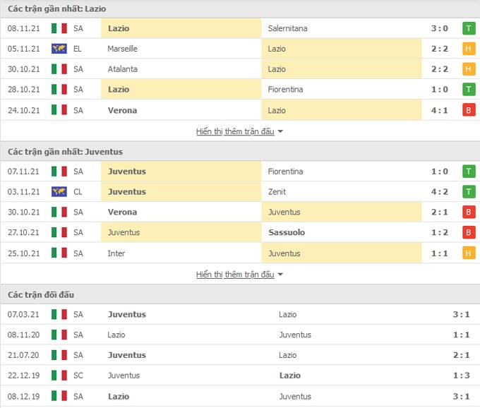Expand more Juventus matches via the dropdown arrow
Screen dimensions: 480x408
(280, 275)
